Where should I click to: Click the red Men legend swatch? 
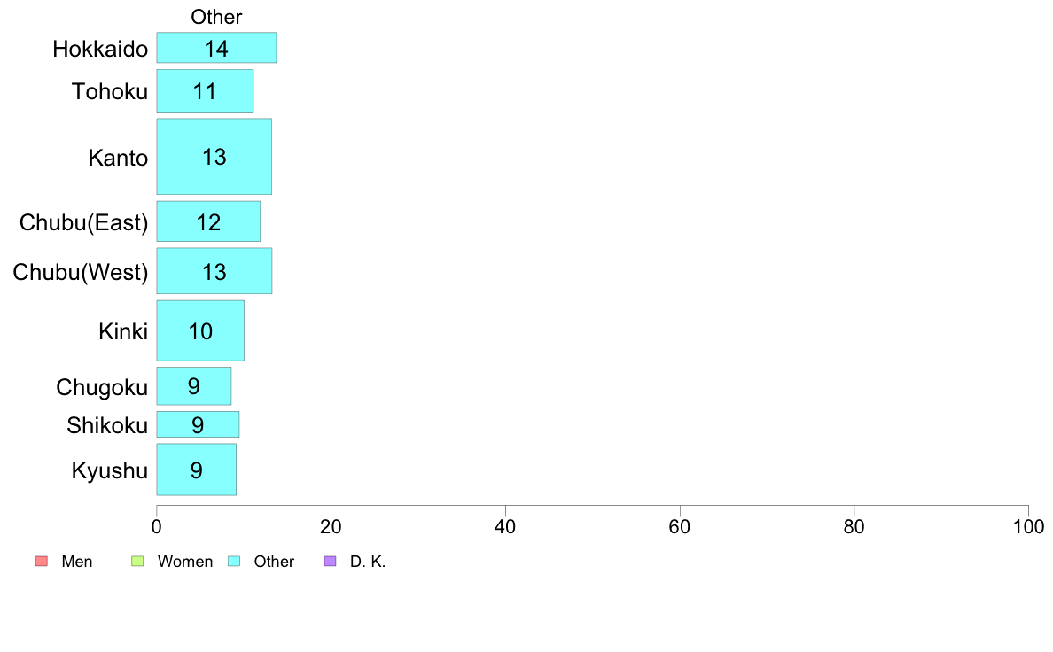(41, 561)
